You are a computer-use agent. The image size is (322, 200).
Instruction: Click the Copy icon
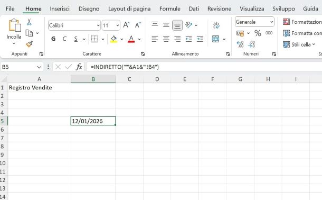tap(29, 33)
